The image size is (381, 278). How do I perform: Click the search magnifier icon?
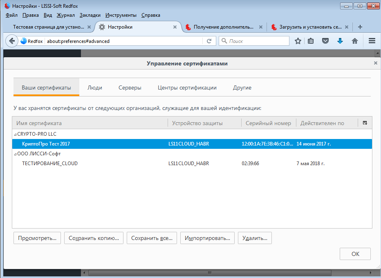click(x=224, y=41)
